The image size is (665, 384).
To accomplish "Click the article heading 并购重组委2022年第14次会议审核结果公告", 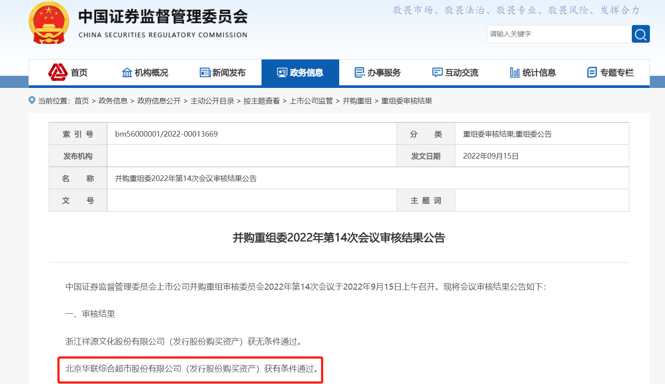I will [x=339, y=237].
